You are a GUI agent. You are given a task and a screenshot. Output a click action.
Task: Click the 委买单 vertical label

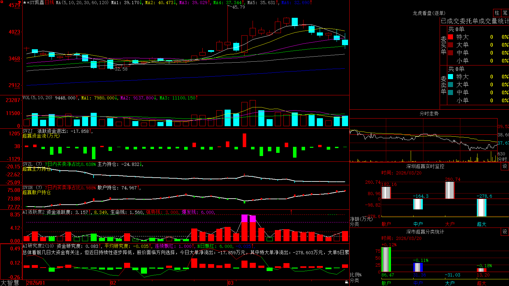443,45
